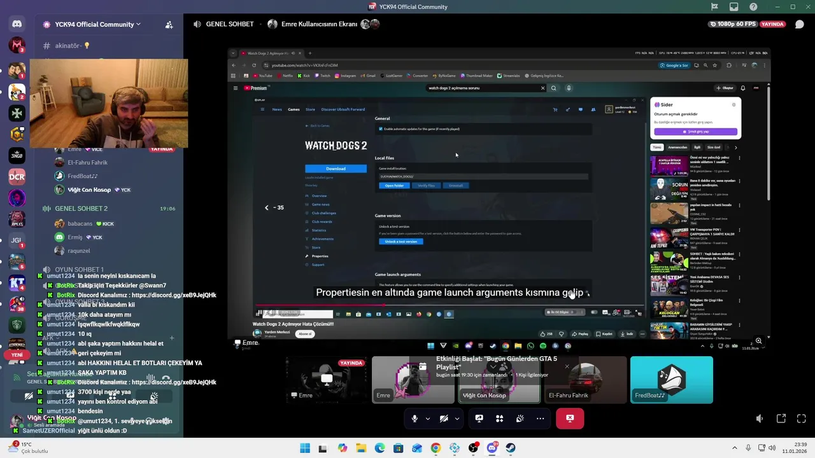Select Properties in streamed Ubisoft sidebar
Screen dimensions: 815x458
pos(320,256)
